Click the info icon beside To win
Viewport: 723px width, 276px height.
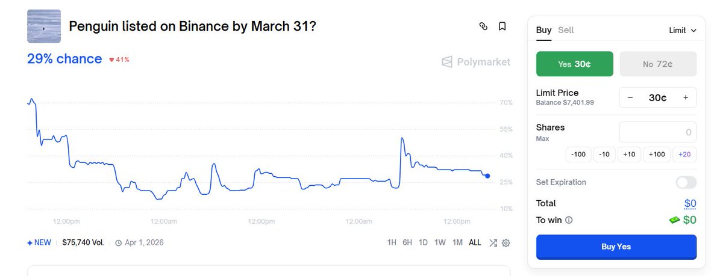(569, 220)
